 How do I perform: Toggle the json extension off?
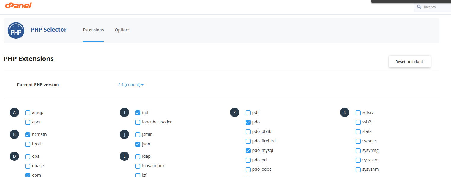point(138,144)
